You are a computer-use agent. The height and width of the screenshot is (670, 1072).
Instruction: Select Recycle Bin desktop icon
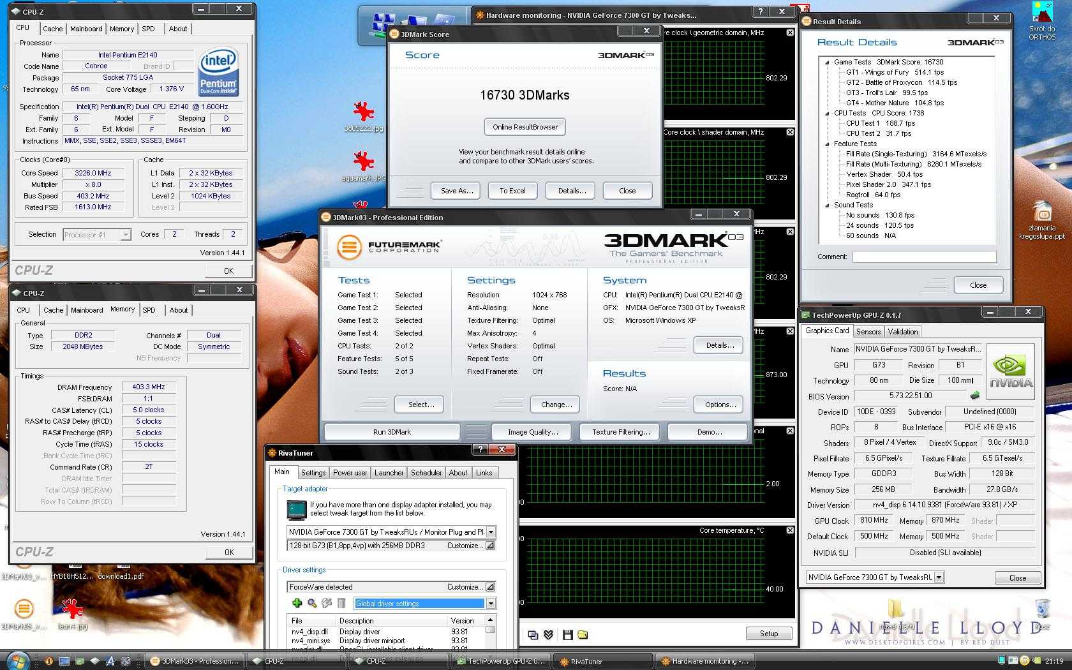coord(1042,614)
